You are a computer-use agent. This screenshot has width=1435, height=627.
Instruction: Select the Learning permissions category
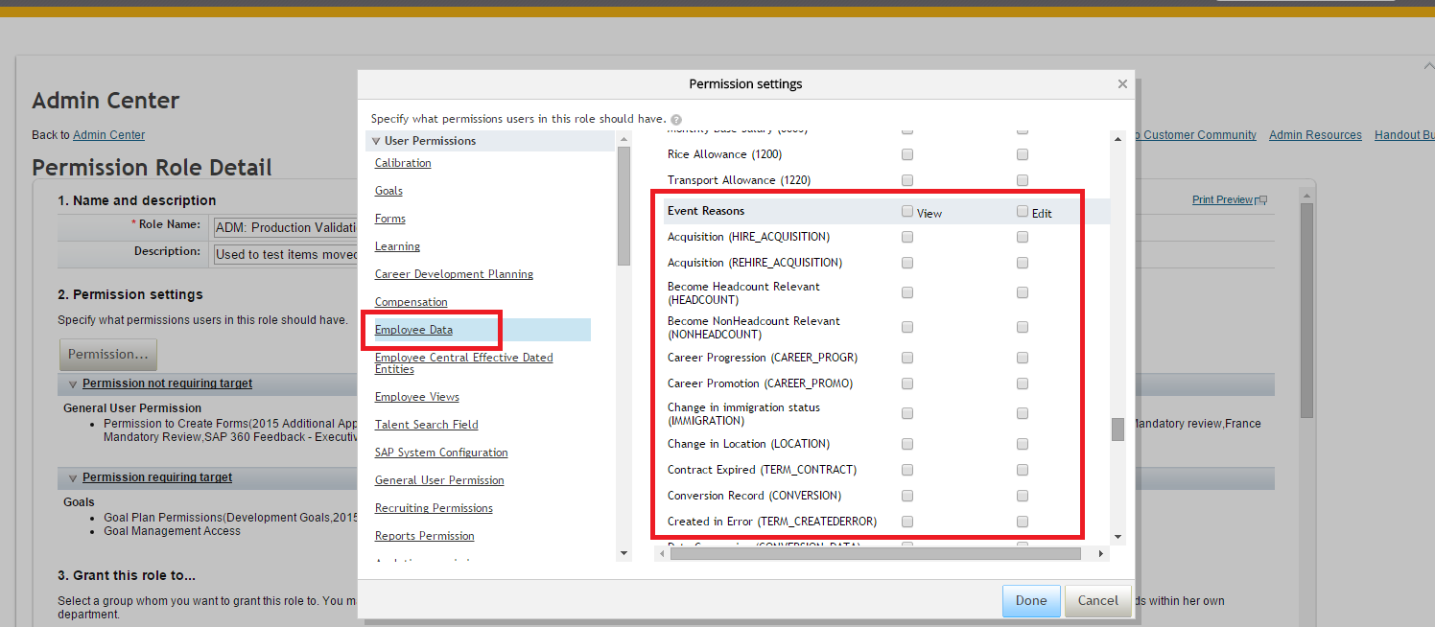397,246
